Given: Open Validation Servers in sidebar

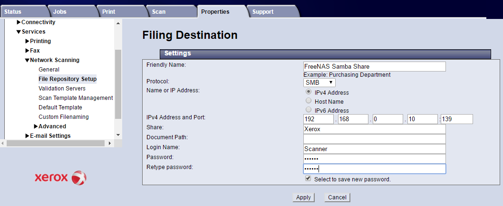Looking at the screenshot, I should coord(62,89).
